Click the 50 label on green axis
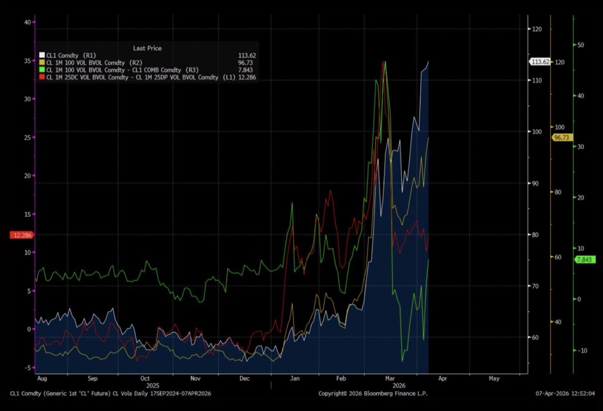The height and width of the screenshot is (411, 603). click(580, 45)
